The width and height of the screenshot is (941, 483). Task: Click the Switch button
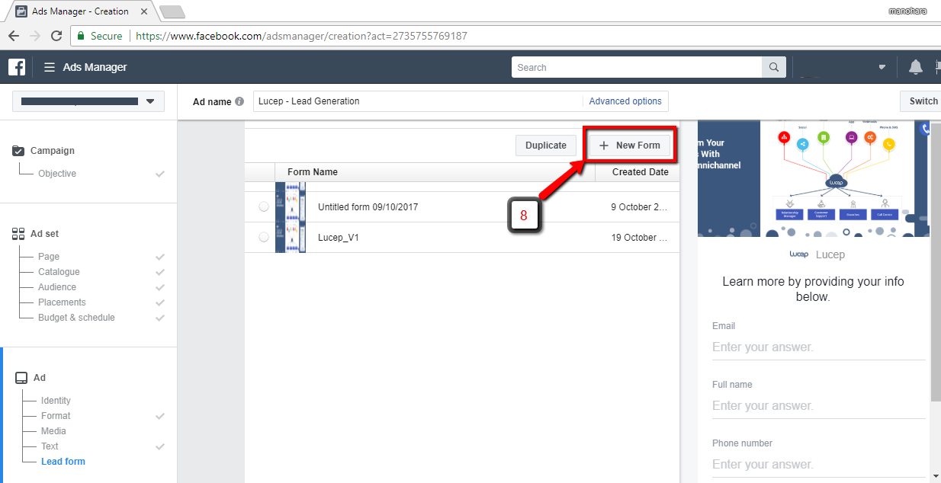click(x=921, y=101)
